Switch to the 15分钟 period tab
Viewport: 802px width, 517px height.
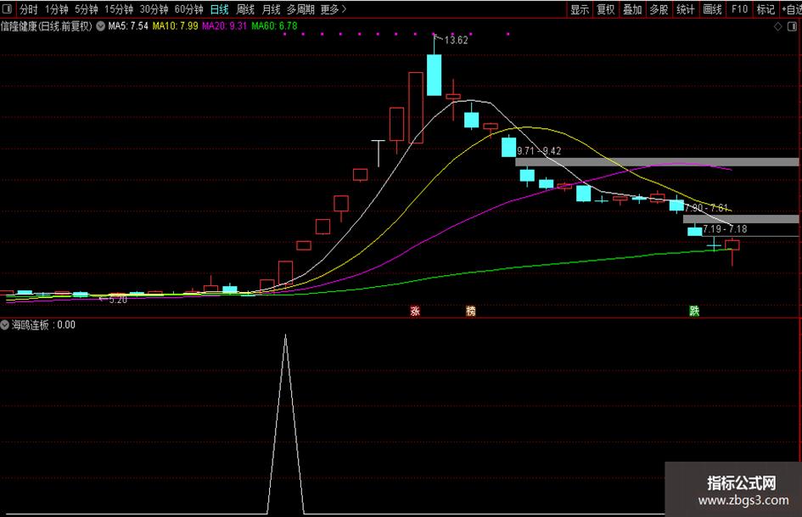(x=119, y=9)
